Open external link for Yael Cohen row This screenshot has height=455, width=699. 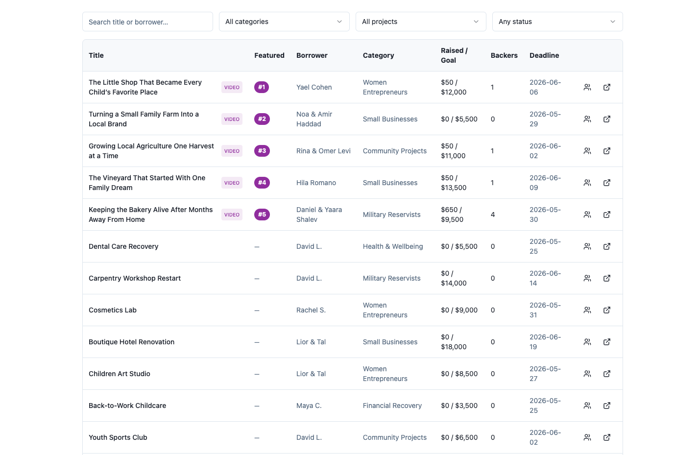(x=606, y=87)
